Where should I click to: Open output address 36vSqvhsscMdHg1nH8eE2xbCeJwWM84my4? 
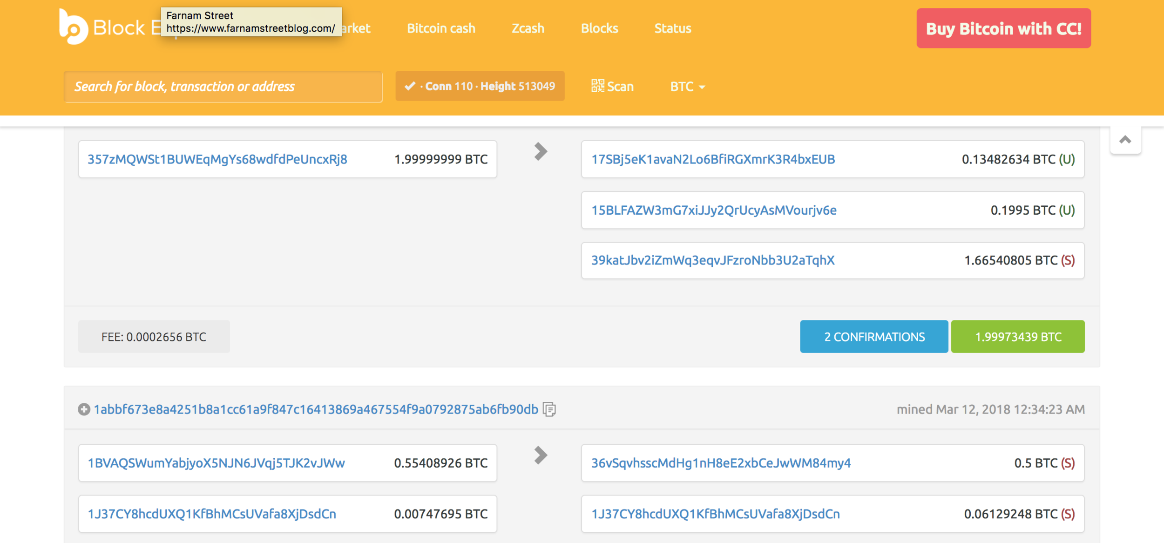point(721,463)
